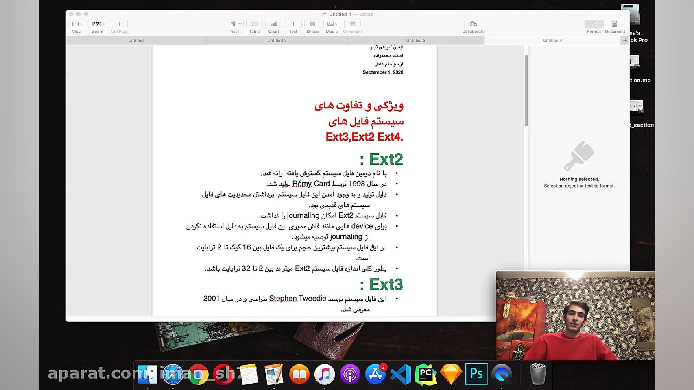
Task: Switch to the Untitled 3 tab
Action: [x=416, y=41]
